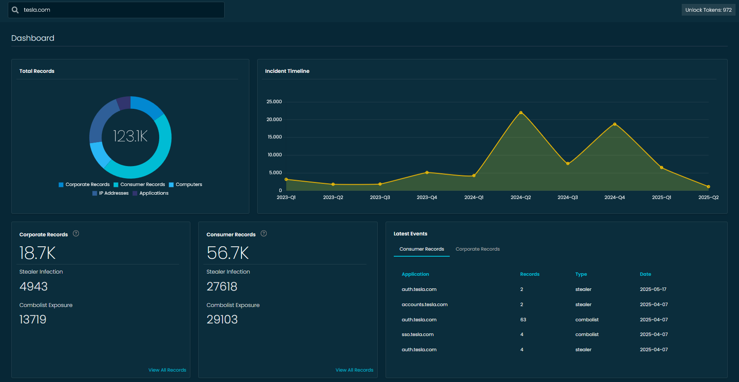The height and width of the screenshot is (382, 739).
Task: Click the Total Records panel title
Action: tap(37, 71)
